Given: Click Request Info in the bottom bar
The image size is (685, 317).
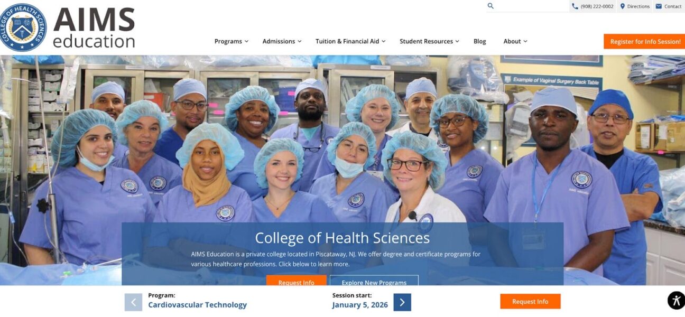Looking at the screenshot, I should [x=530, y=302].
